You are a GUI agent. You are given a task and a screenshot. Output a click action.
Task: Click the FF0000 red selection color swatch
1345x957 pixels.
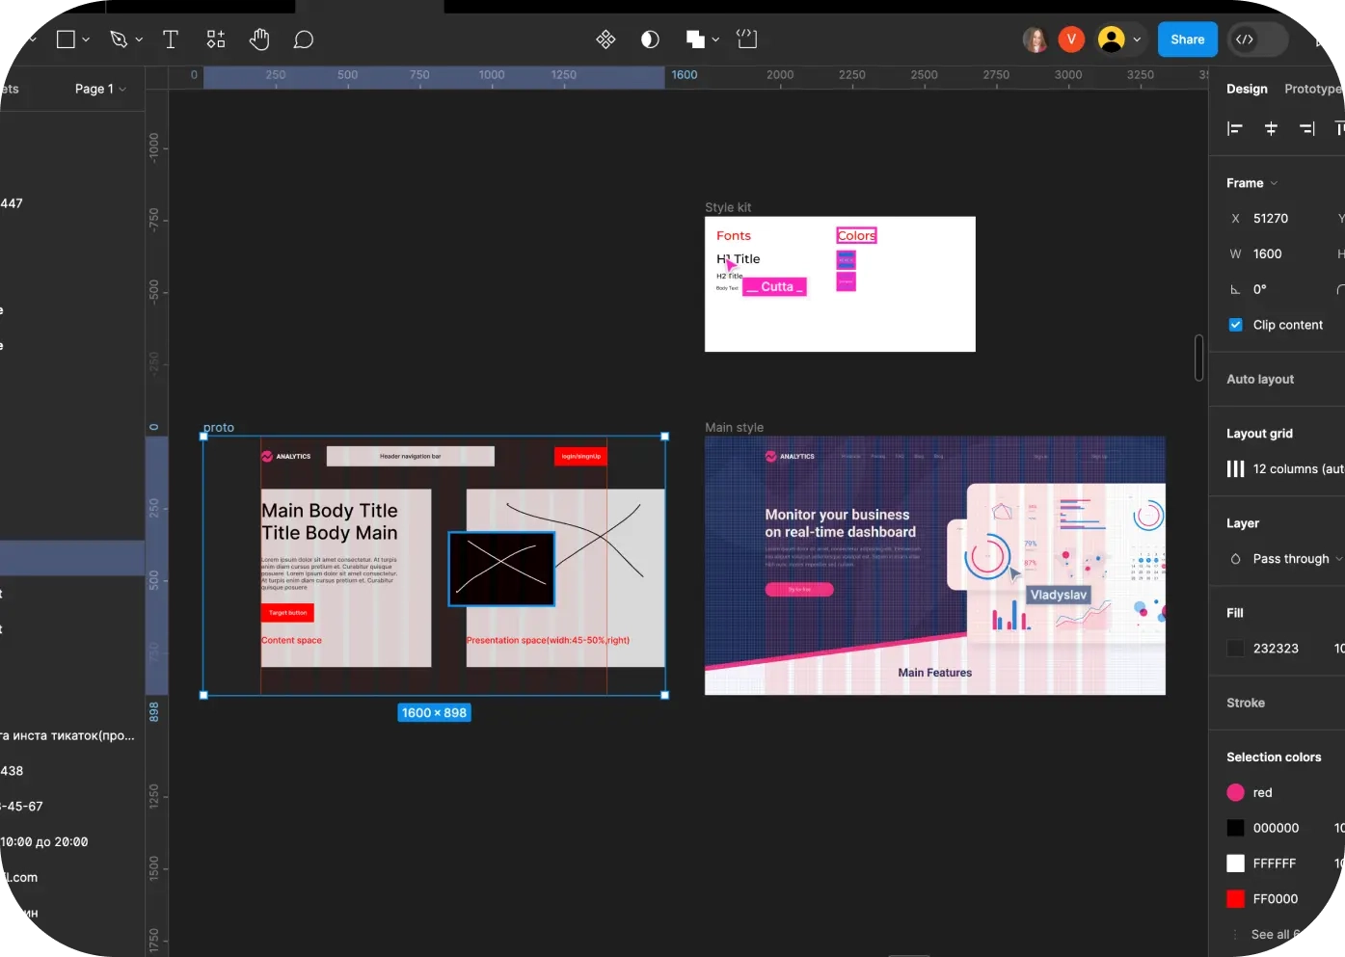pos(1235,899)
